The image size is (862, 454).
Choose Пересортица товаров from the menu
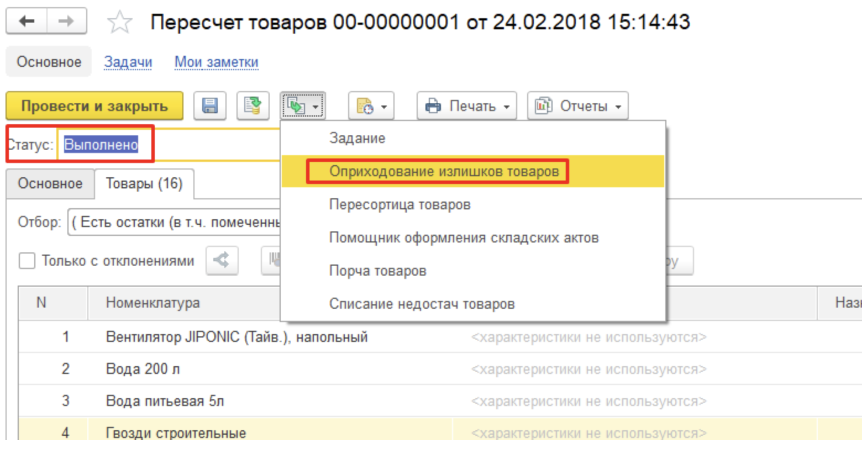click(400, 204)
